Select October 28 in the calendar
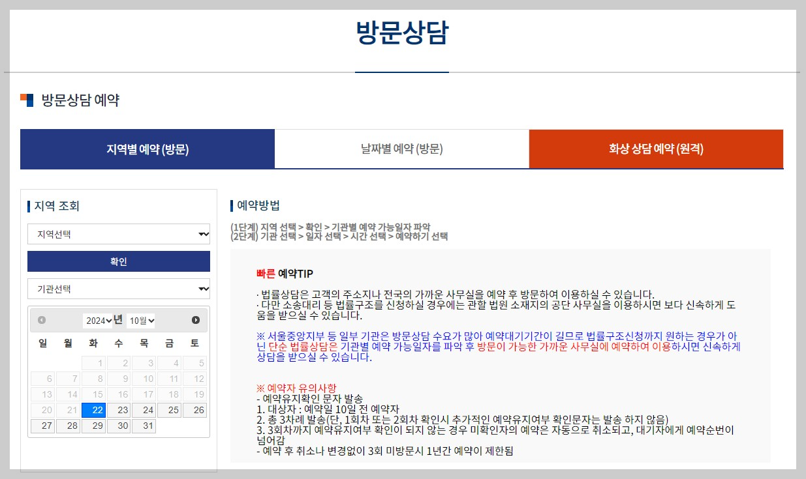 (68, 426)
